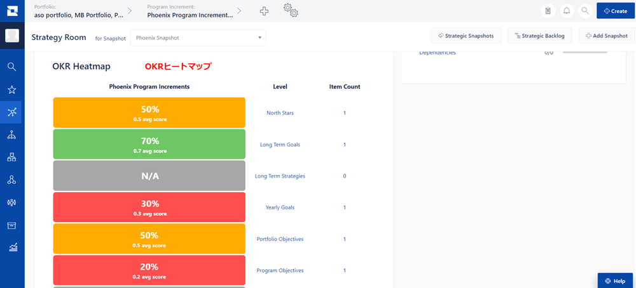Screen dimensions: 636x288
Task: Open the Yearly Goals link
Action: click(x=280, y=207)
